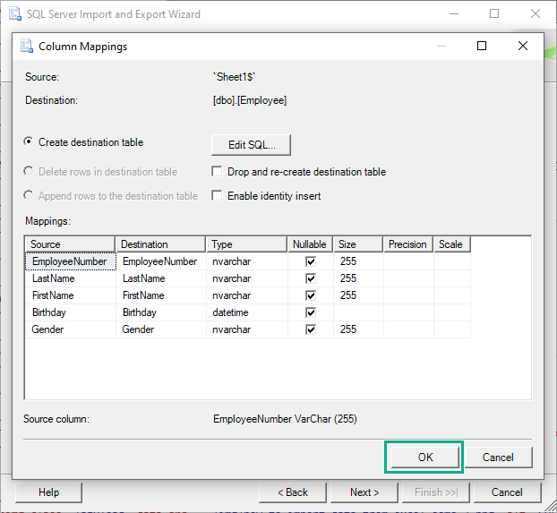Select the LastName source cell
557x513 pixels.
[x=71, y=278]
